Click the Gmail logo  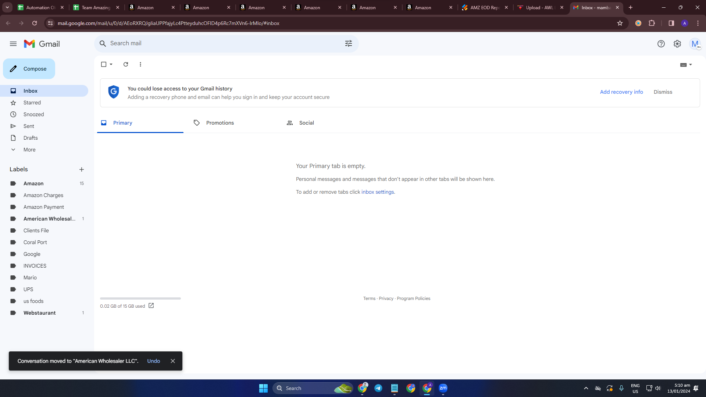click(x=42, y=44)
